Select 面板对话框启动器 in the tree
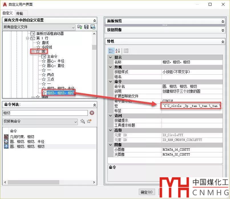This screenshot has height=199, width=230. click(50, 33)
